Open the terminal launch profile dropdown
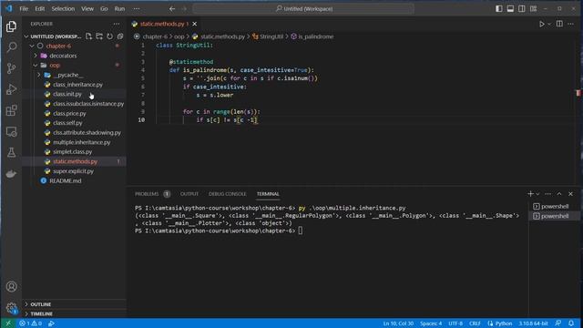Screen dimensions: 583x328 point(537,194)
